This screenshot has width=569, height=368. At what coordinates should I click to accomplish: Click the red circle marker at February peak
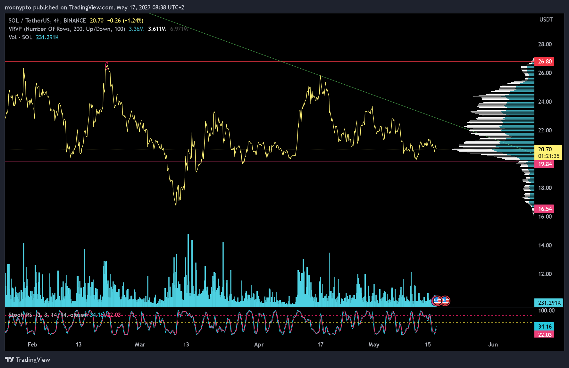coord(107,65)
